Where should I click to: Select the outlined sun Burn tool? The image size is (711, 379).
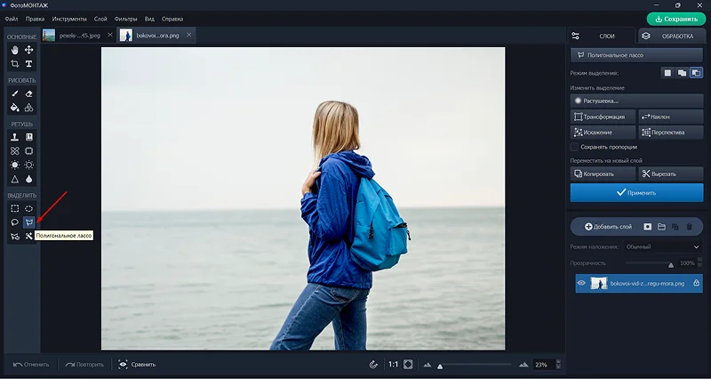pos(29,165)
